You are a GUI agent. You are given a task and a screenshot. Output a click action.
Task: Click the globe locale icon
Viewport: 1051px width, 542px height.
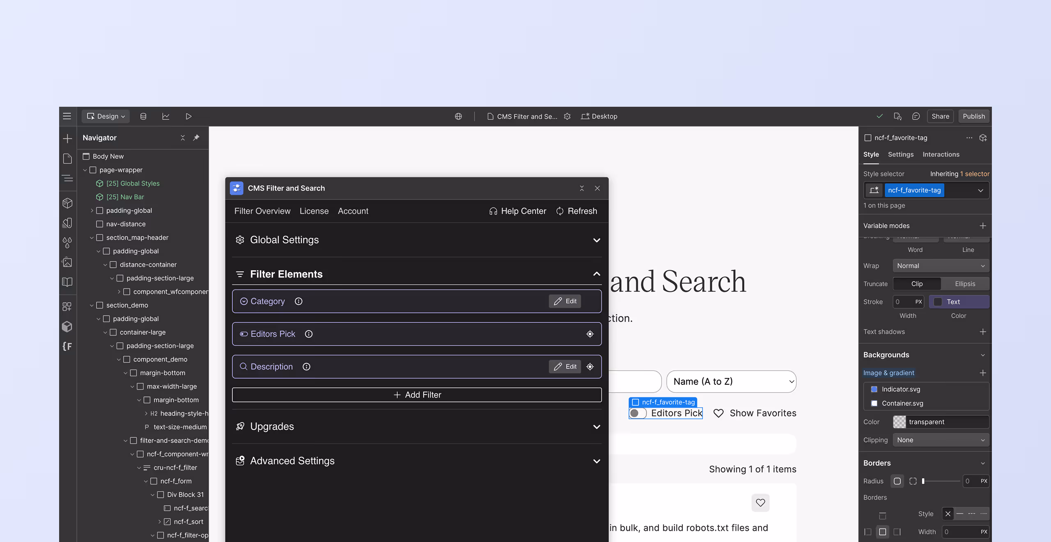pyautogui.click(x=458, y=116)
